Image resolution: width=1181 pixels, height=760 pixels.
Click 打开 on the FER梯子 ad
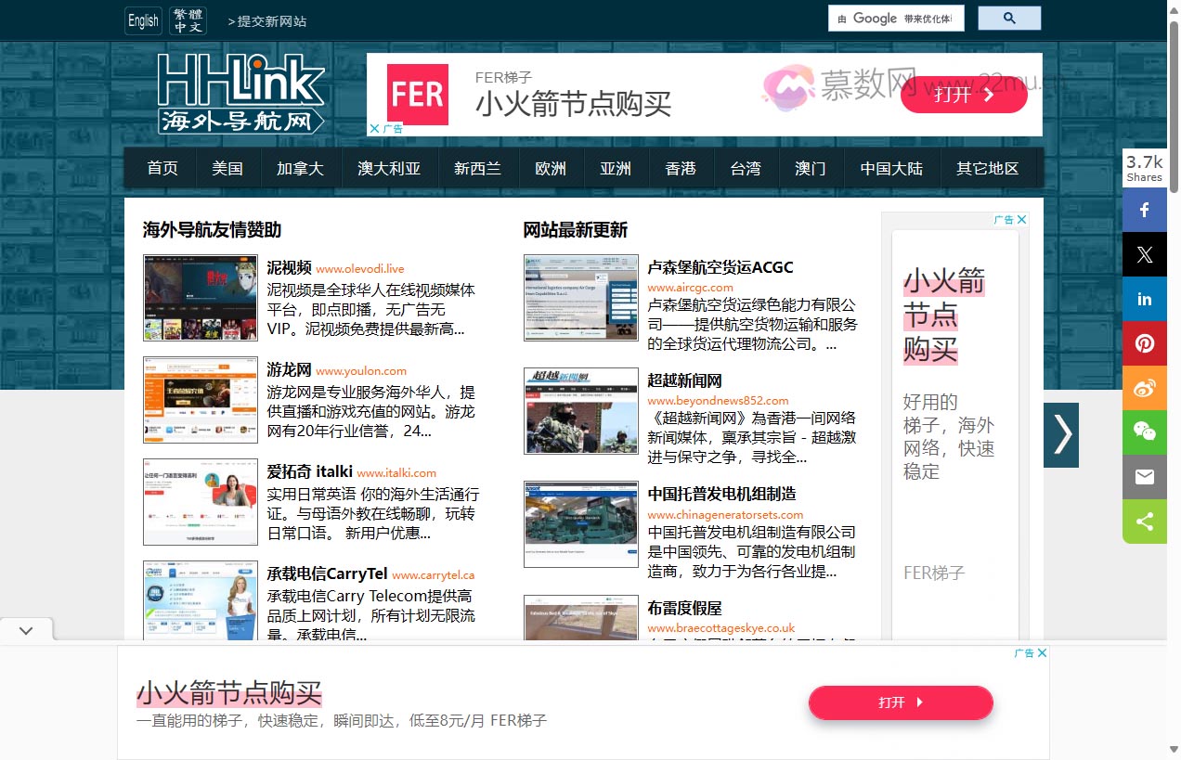coord(963,95)
